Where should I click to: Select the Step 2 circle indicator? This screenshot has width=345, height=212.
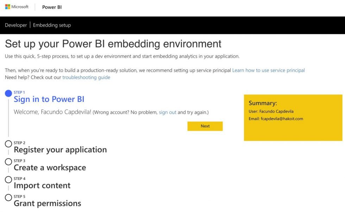point(8,144)
